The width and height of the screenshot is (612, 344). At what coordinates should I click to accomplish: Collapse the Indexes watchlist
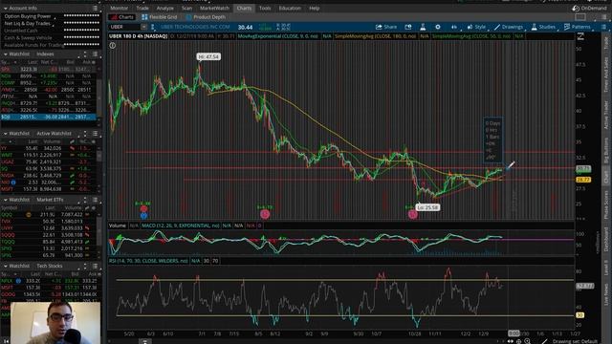coord(6,54)
